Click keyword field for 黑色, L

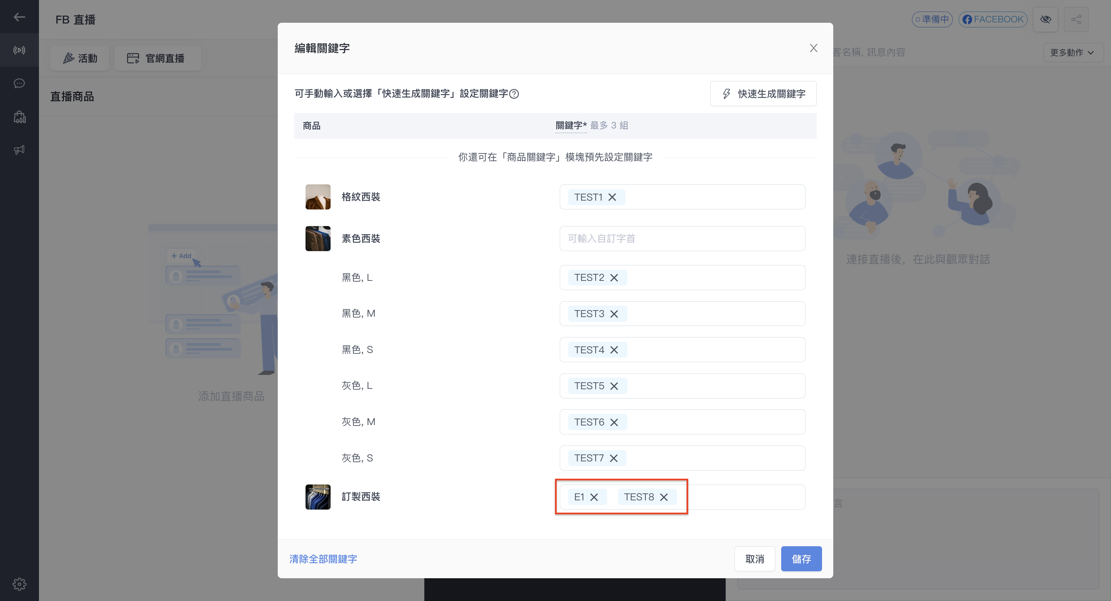tap(682, 278)
